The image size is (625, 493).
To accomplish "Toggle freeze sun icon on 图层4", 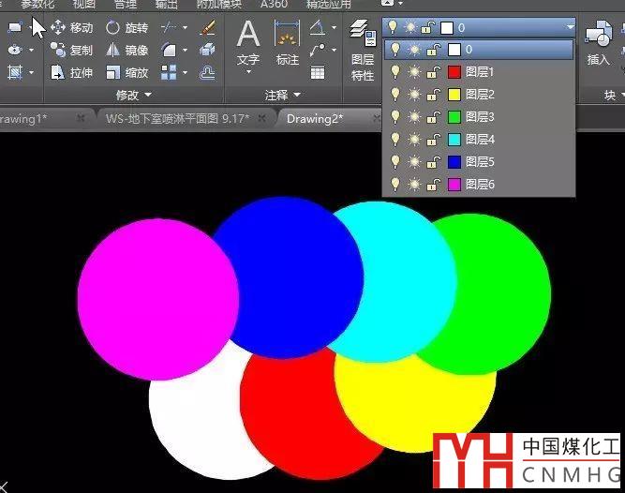I will [x=414, y=139].
